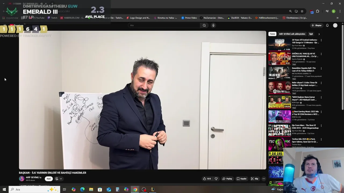Image resolution: width=344 pixels, height=193 pixels.
Task: Open YouTube notifications bell
Action: pos(327,25)
